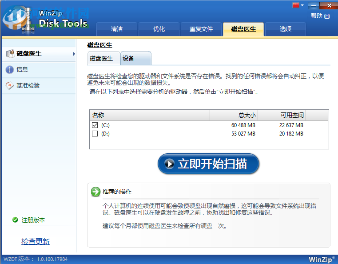Screen dimensions: 338x264
Task: Sort by the 名称 column header
Action: [x=150, y=115]
